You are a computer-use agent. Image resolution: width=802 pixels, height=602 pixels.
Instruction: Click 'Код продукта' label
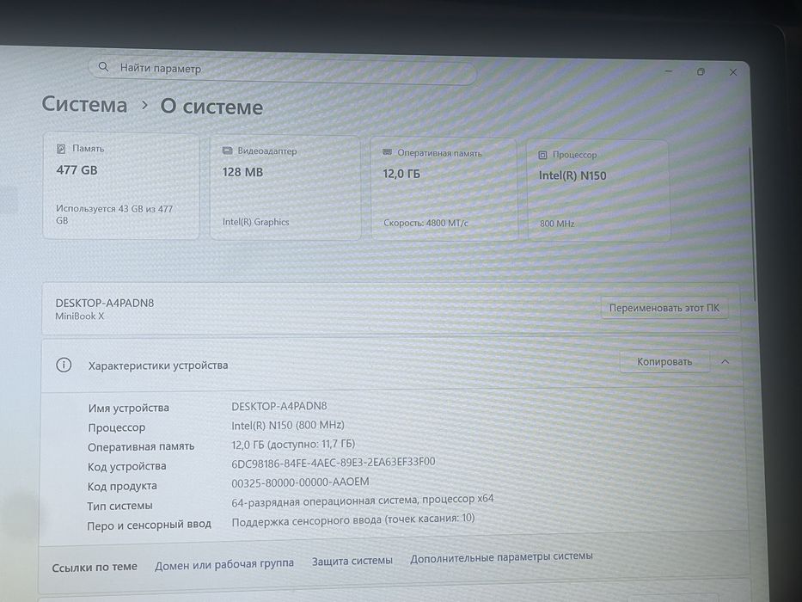[x=122, y=486]
